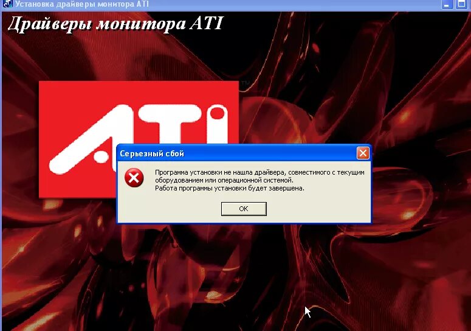Click the red dot on the logo's letter i
Screen dimensions: 471x331
pyautogui.click(x=217, y=114)
